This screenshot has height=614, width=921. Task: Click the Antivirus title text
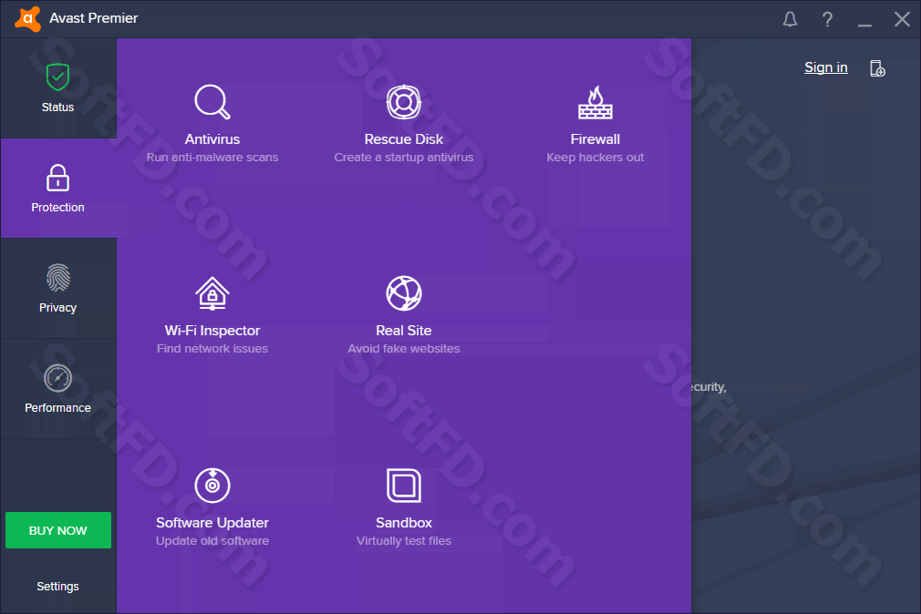212,139
